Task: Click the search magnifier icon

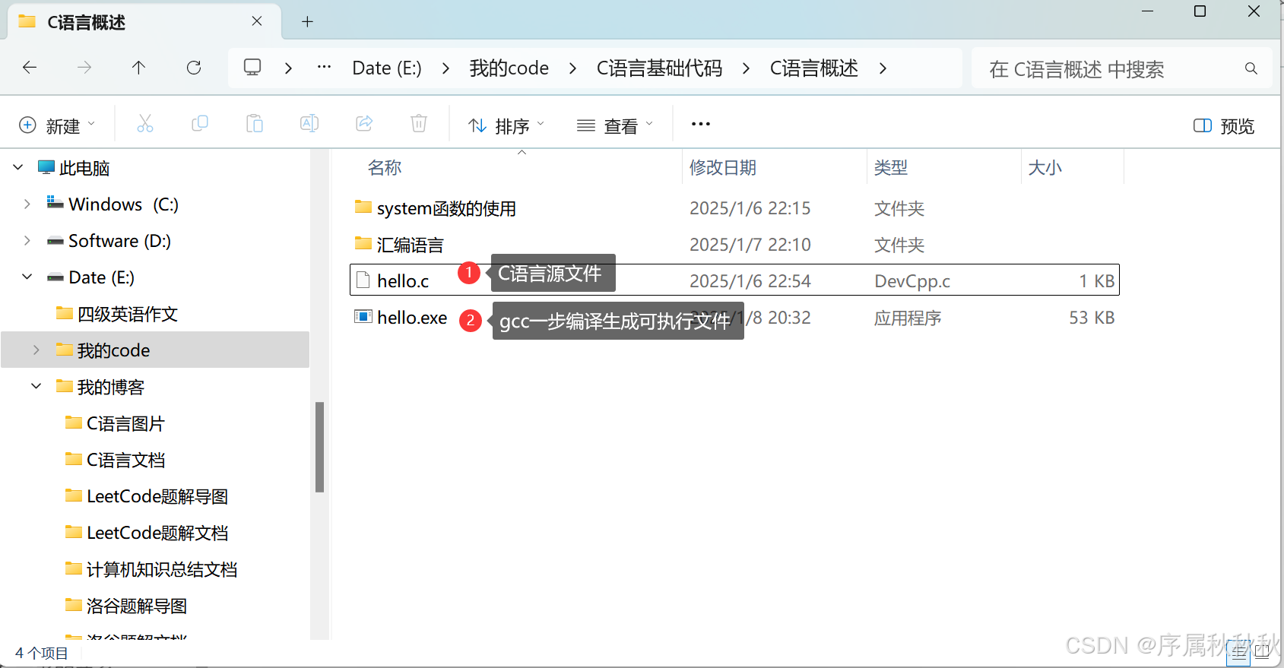Action: (1251, 68)
